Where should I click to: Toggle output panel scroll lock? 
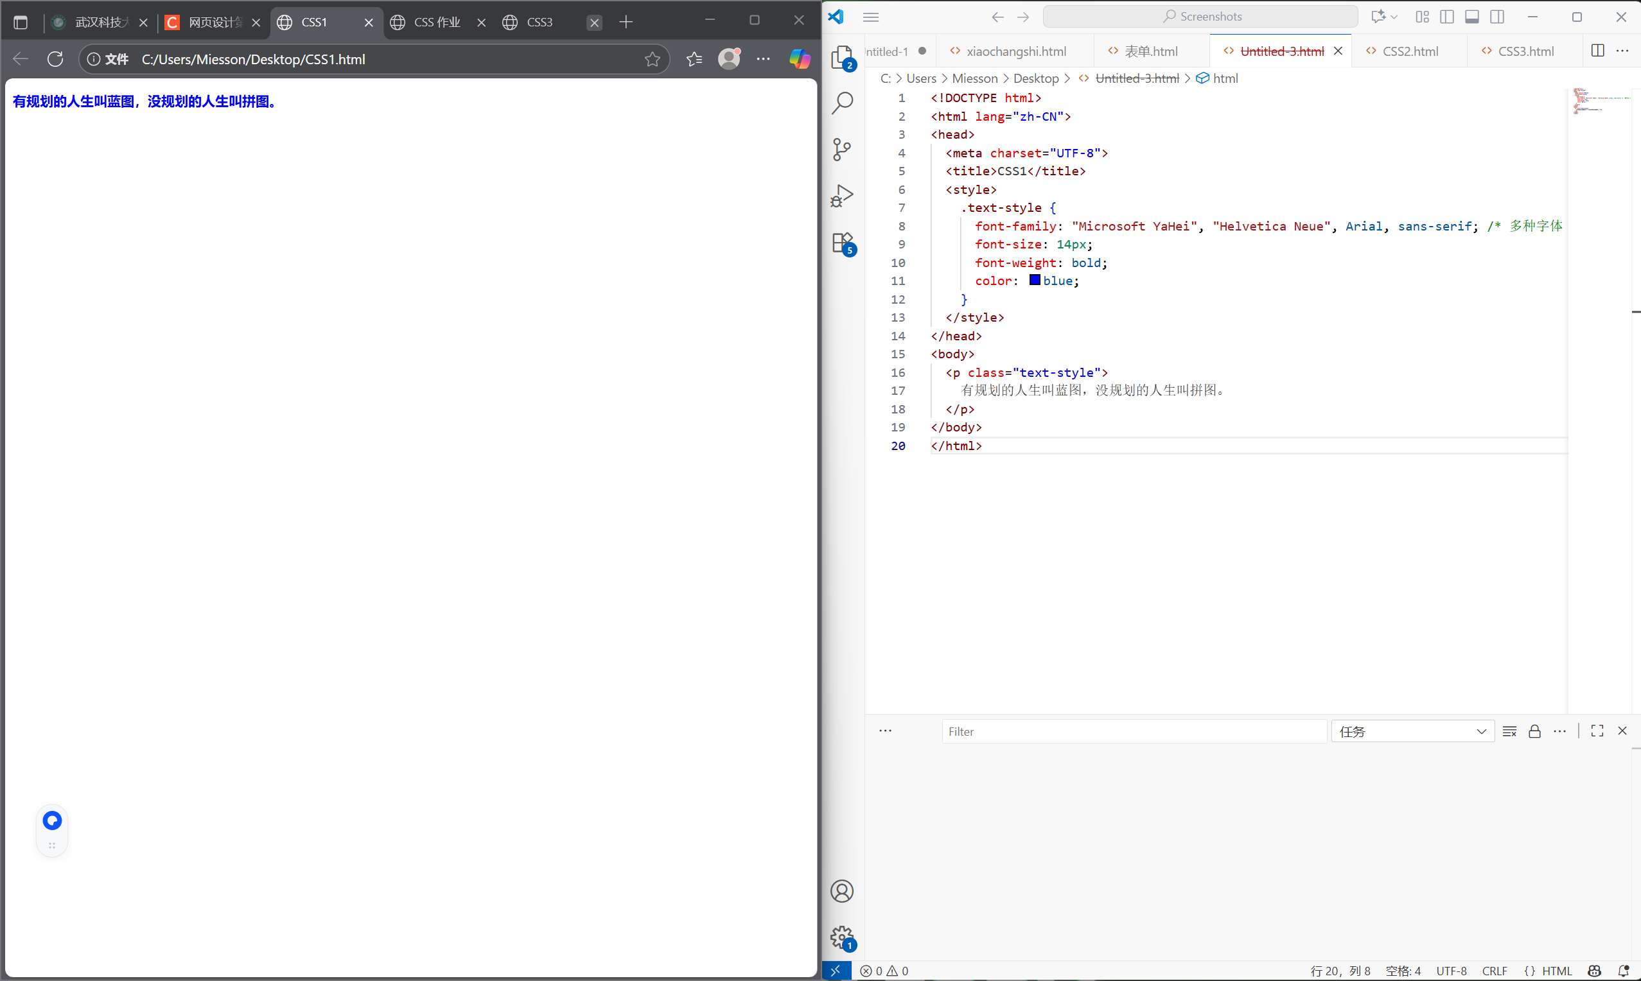pos(1534,731)
